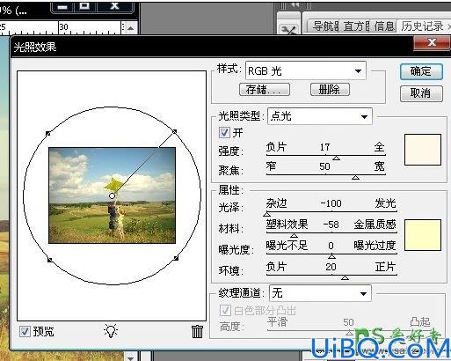
Task: Click the 杂边 label on the gloss slider
Action: [276, 203]
